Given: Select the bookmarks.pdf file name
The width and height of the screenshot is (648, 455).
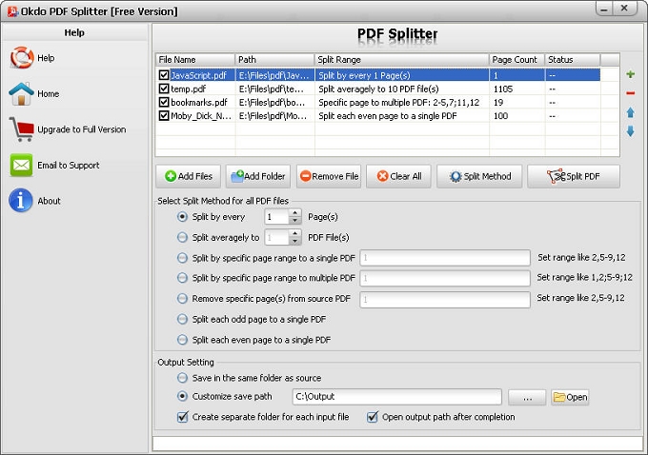Looking at the screenshot, I should 199,102.
